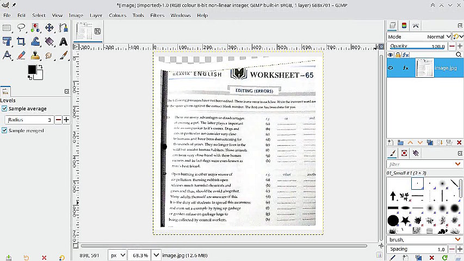Screen dimensions: 464x261
Task: Open the Filters menu
Action: click(157, 15)
